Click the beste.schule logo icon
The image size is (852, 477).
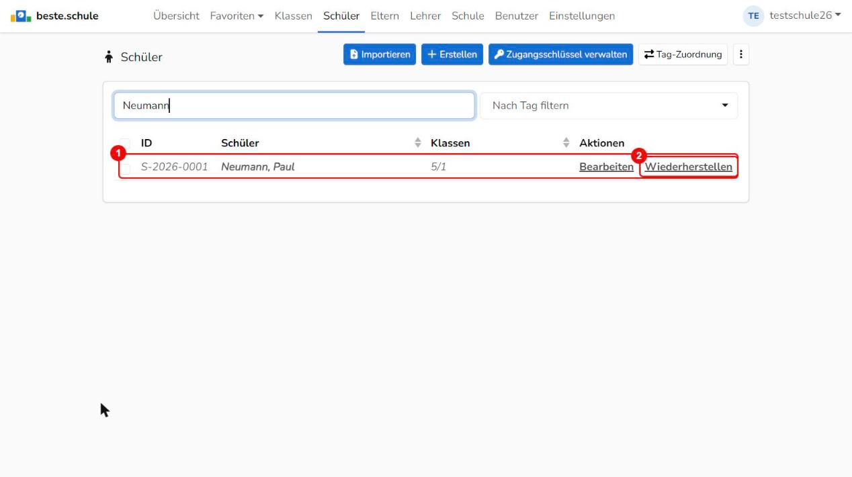[22, 16]
